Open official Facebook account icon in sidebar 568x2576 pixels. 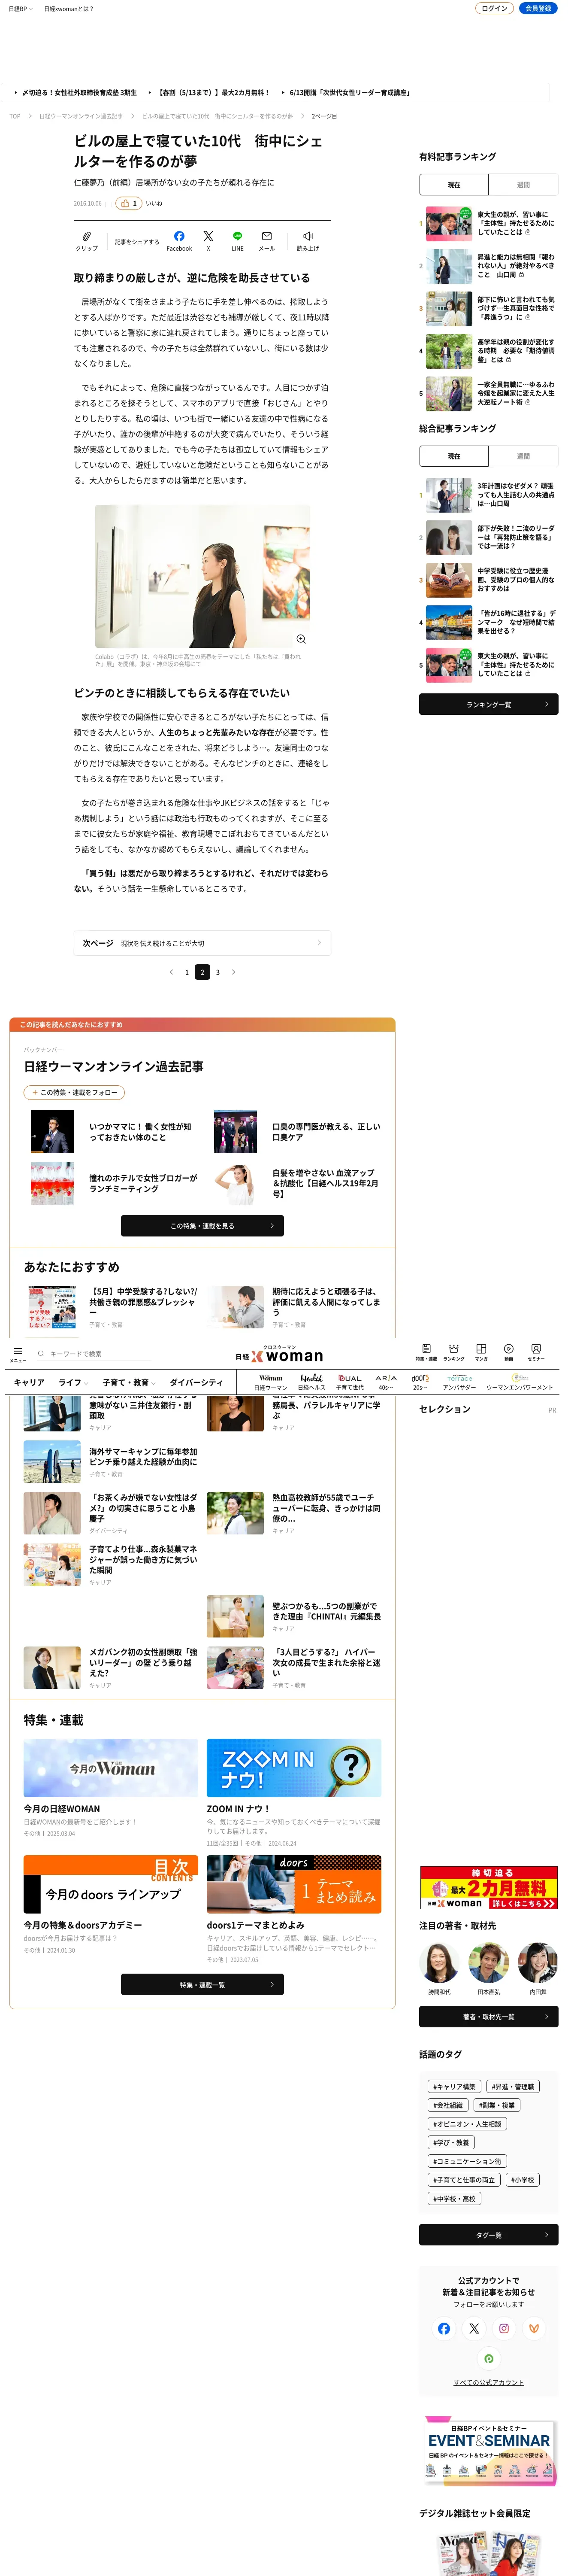[444, 2328]
